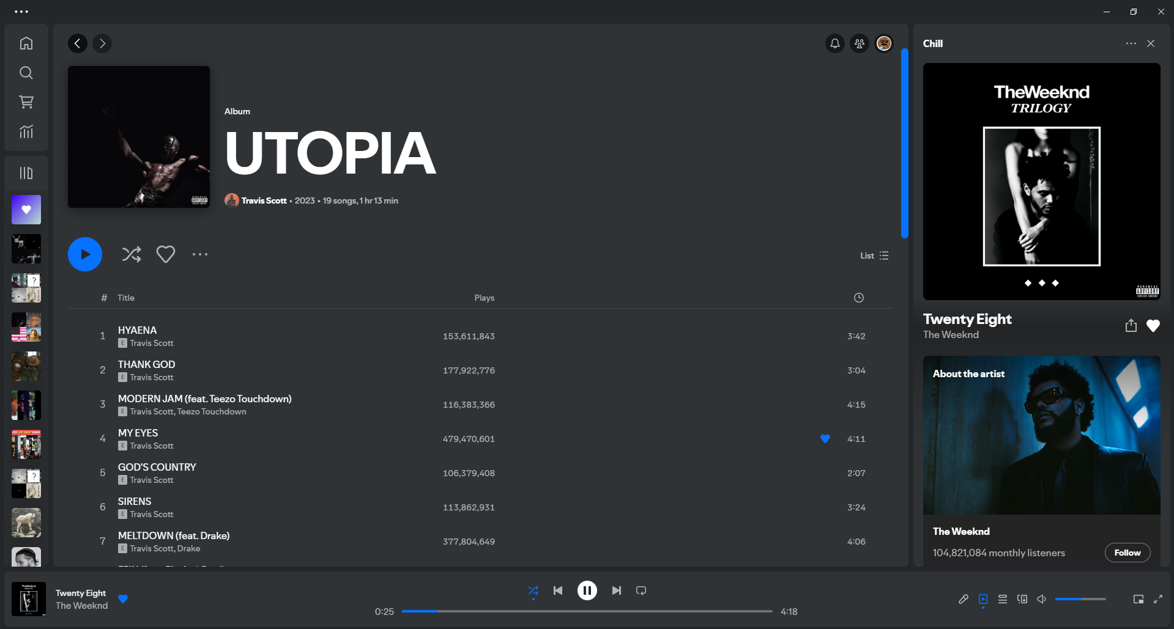
Task: Click the main view scrollbar
Action: pyautogui.click(x=905, y=144)
